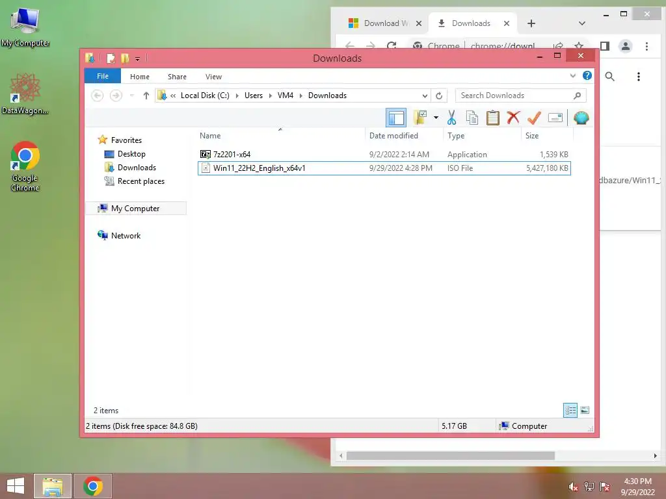Click Properties icon in title bar
Screen dimensions: 666x499
pos(111,58)
